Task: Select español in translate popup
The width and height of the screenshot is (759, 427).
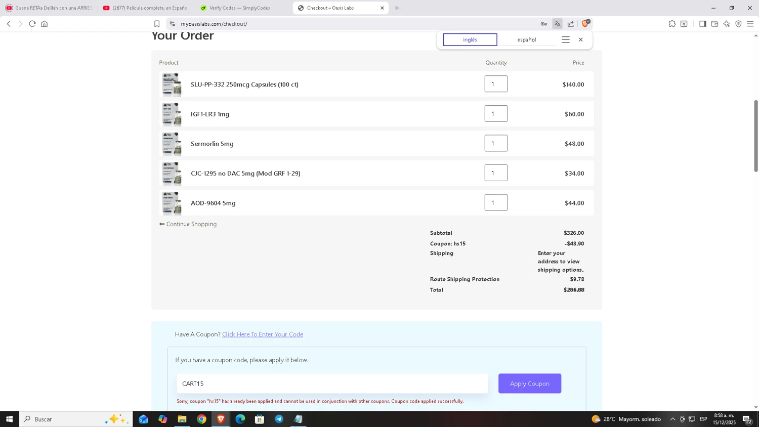Action: coord(527,39)
